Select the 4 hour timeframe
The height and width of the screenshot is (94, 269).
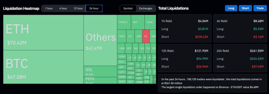click(63, 8)
